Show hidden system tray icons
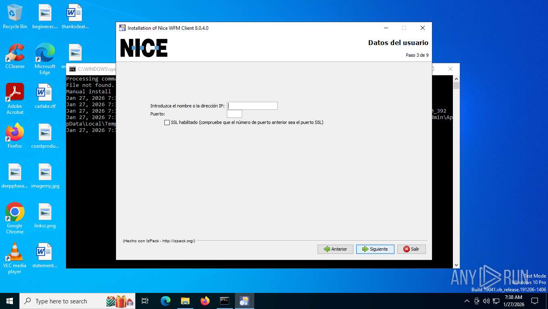The width and height of the screenshot is (548, 309). tap(467, 301)
